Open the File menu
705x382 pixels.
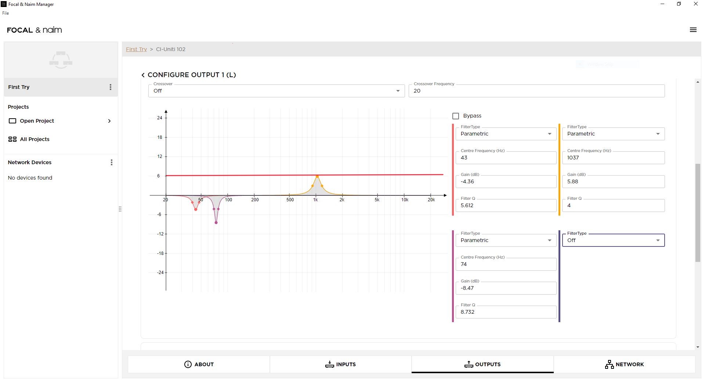tap(6, 13)
